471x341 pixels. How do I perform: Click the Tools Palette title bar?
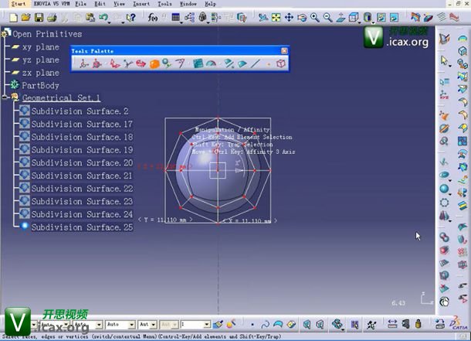click(x=178, y=50)
